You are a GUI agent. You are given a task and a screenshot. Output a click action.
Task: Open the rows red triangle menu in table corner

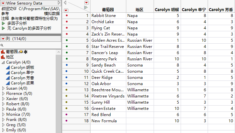(66, 10)
